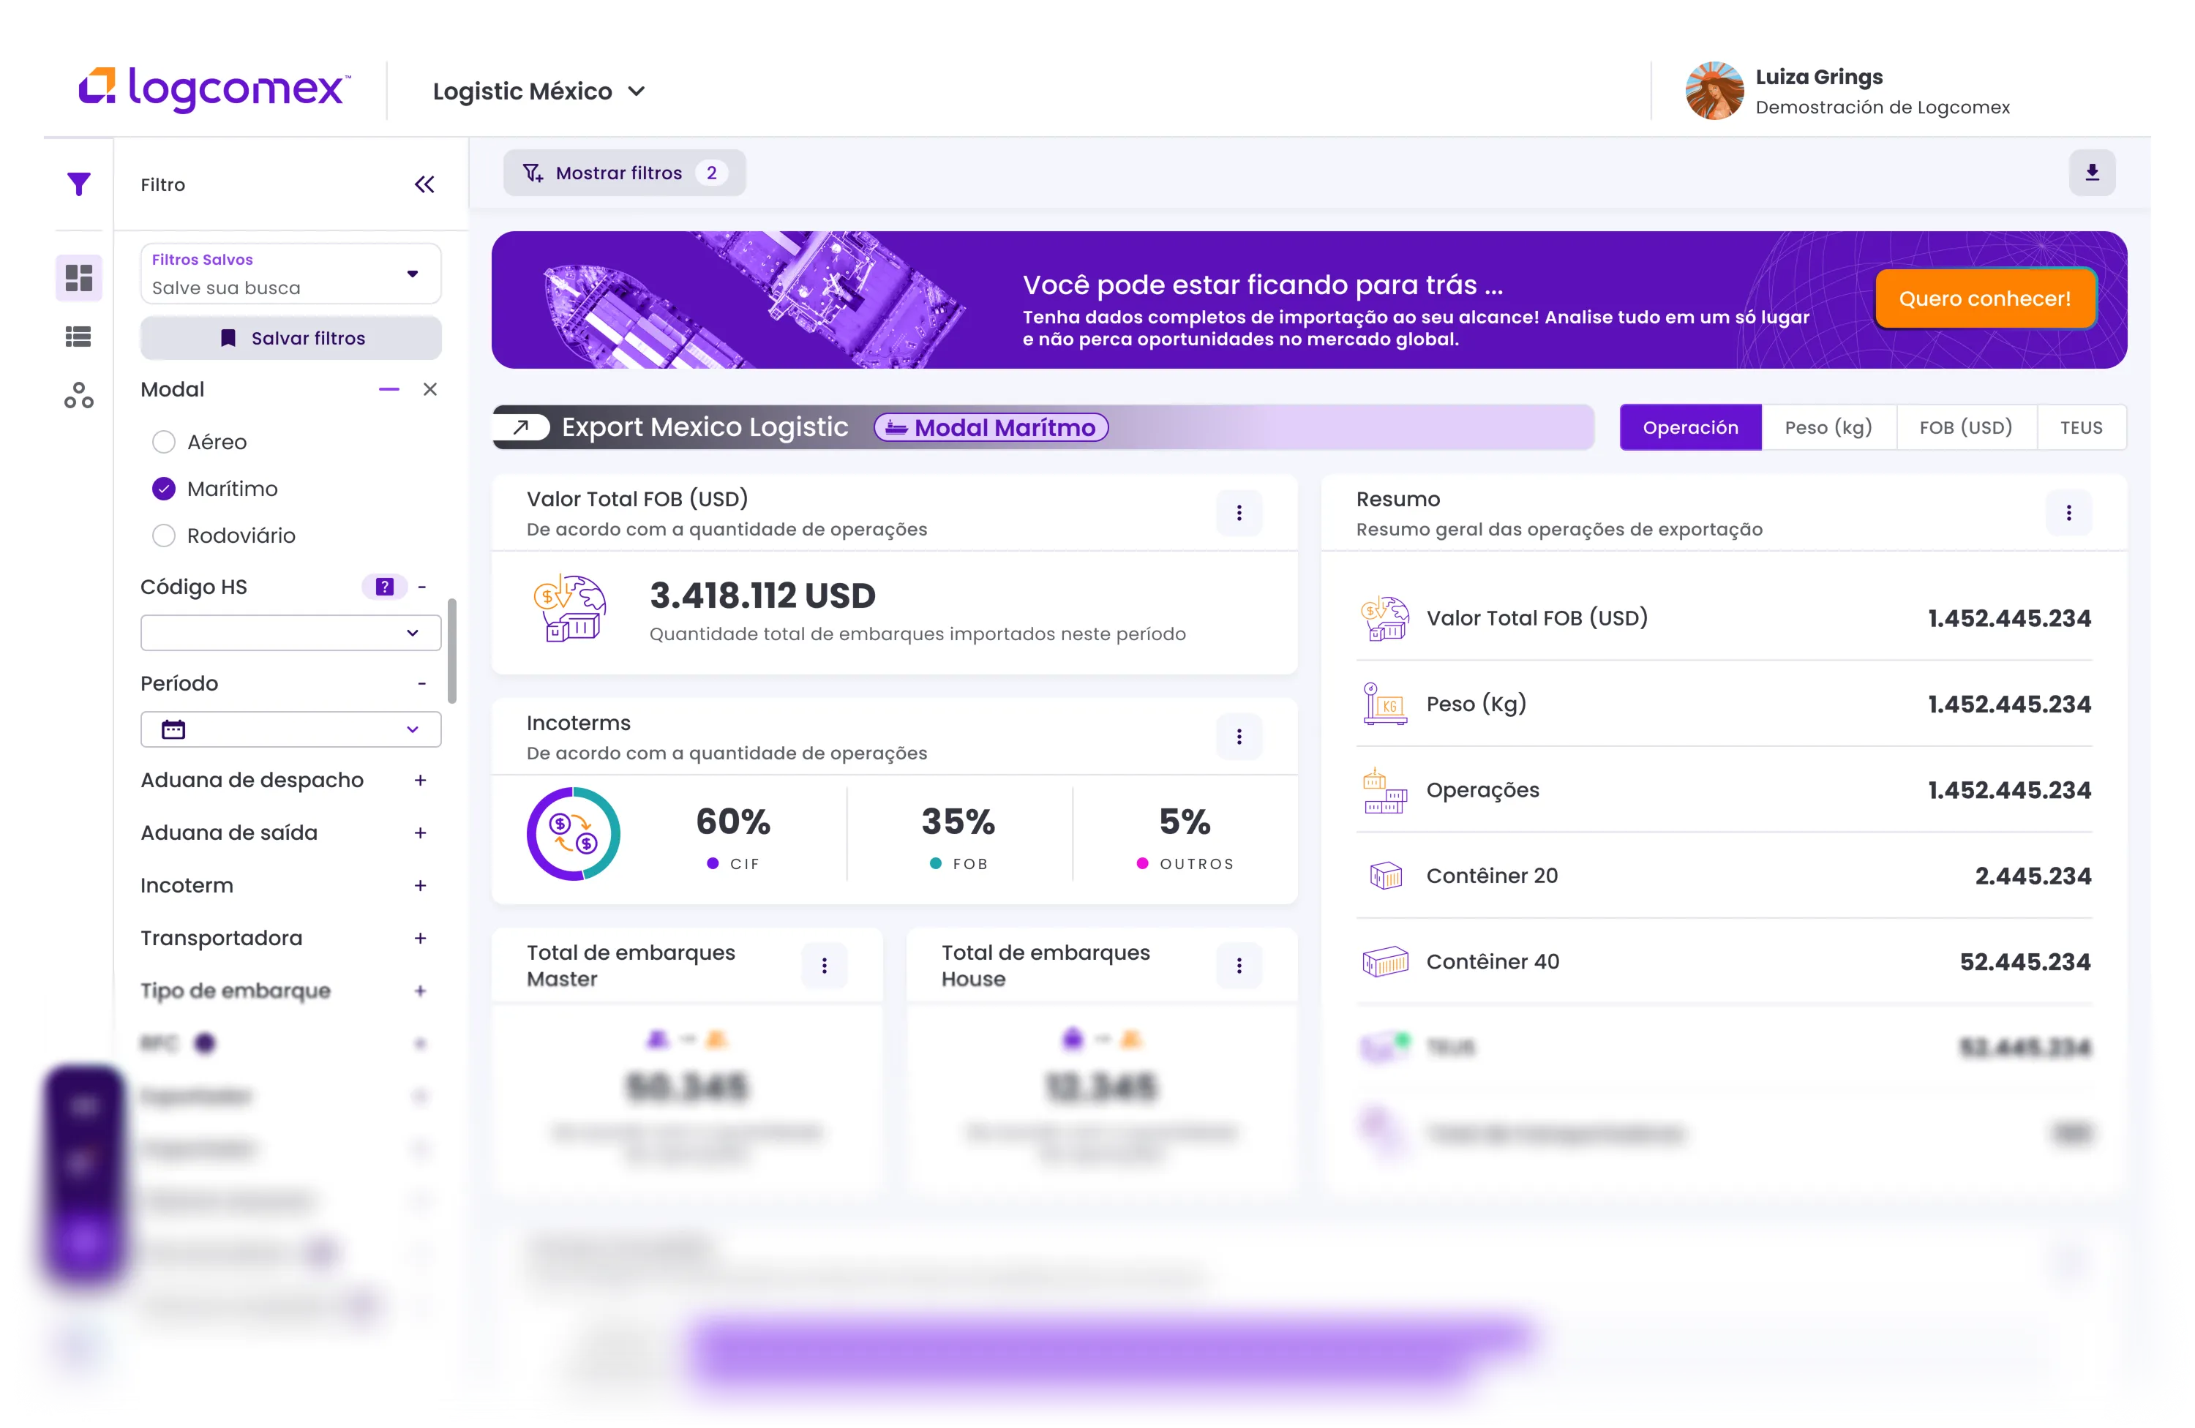Viewport: 2195px width, 1428px height.
Task: Switch to the Peso (kg) tab
Action: point(1828,428)
